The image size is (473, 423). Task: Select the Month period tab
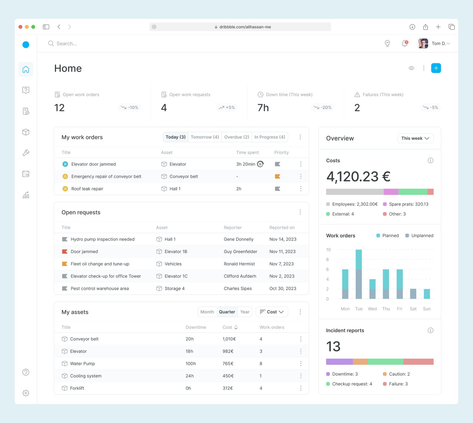tap(207, 312)
